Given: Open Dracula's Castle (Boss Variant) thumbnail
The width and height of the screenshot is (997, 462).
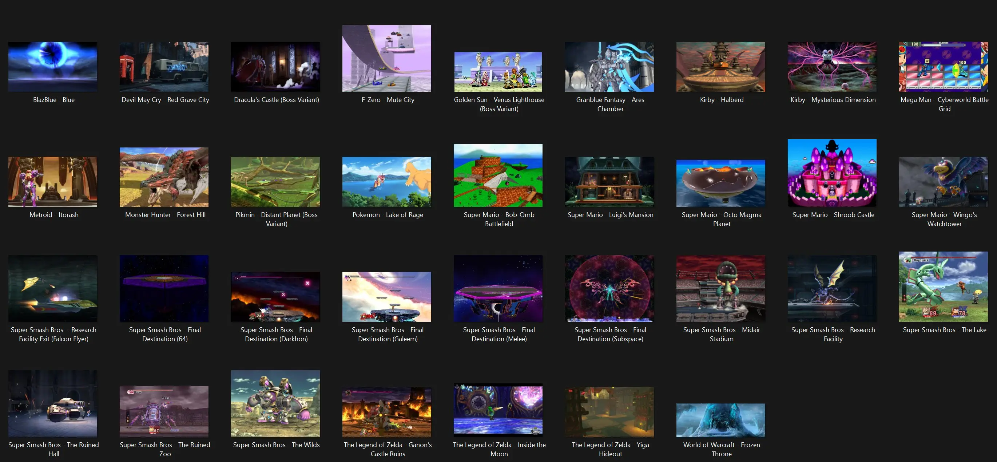Looking at the screenshot, I should pyautogui.click(x=275, y=67).
